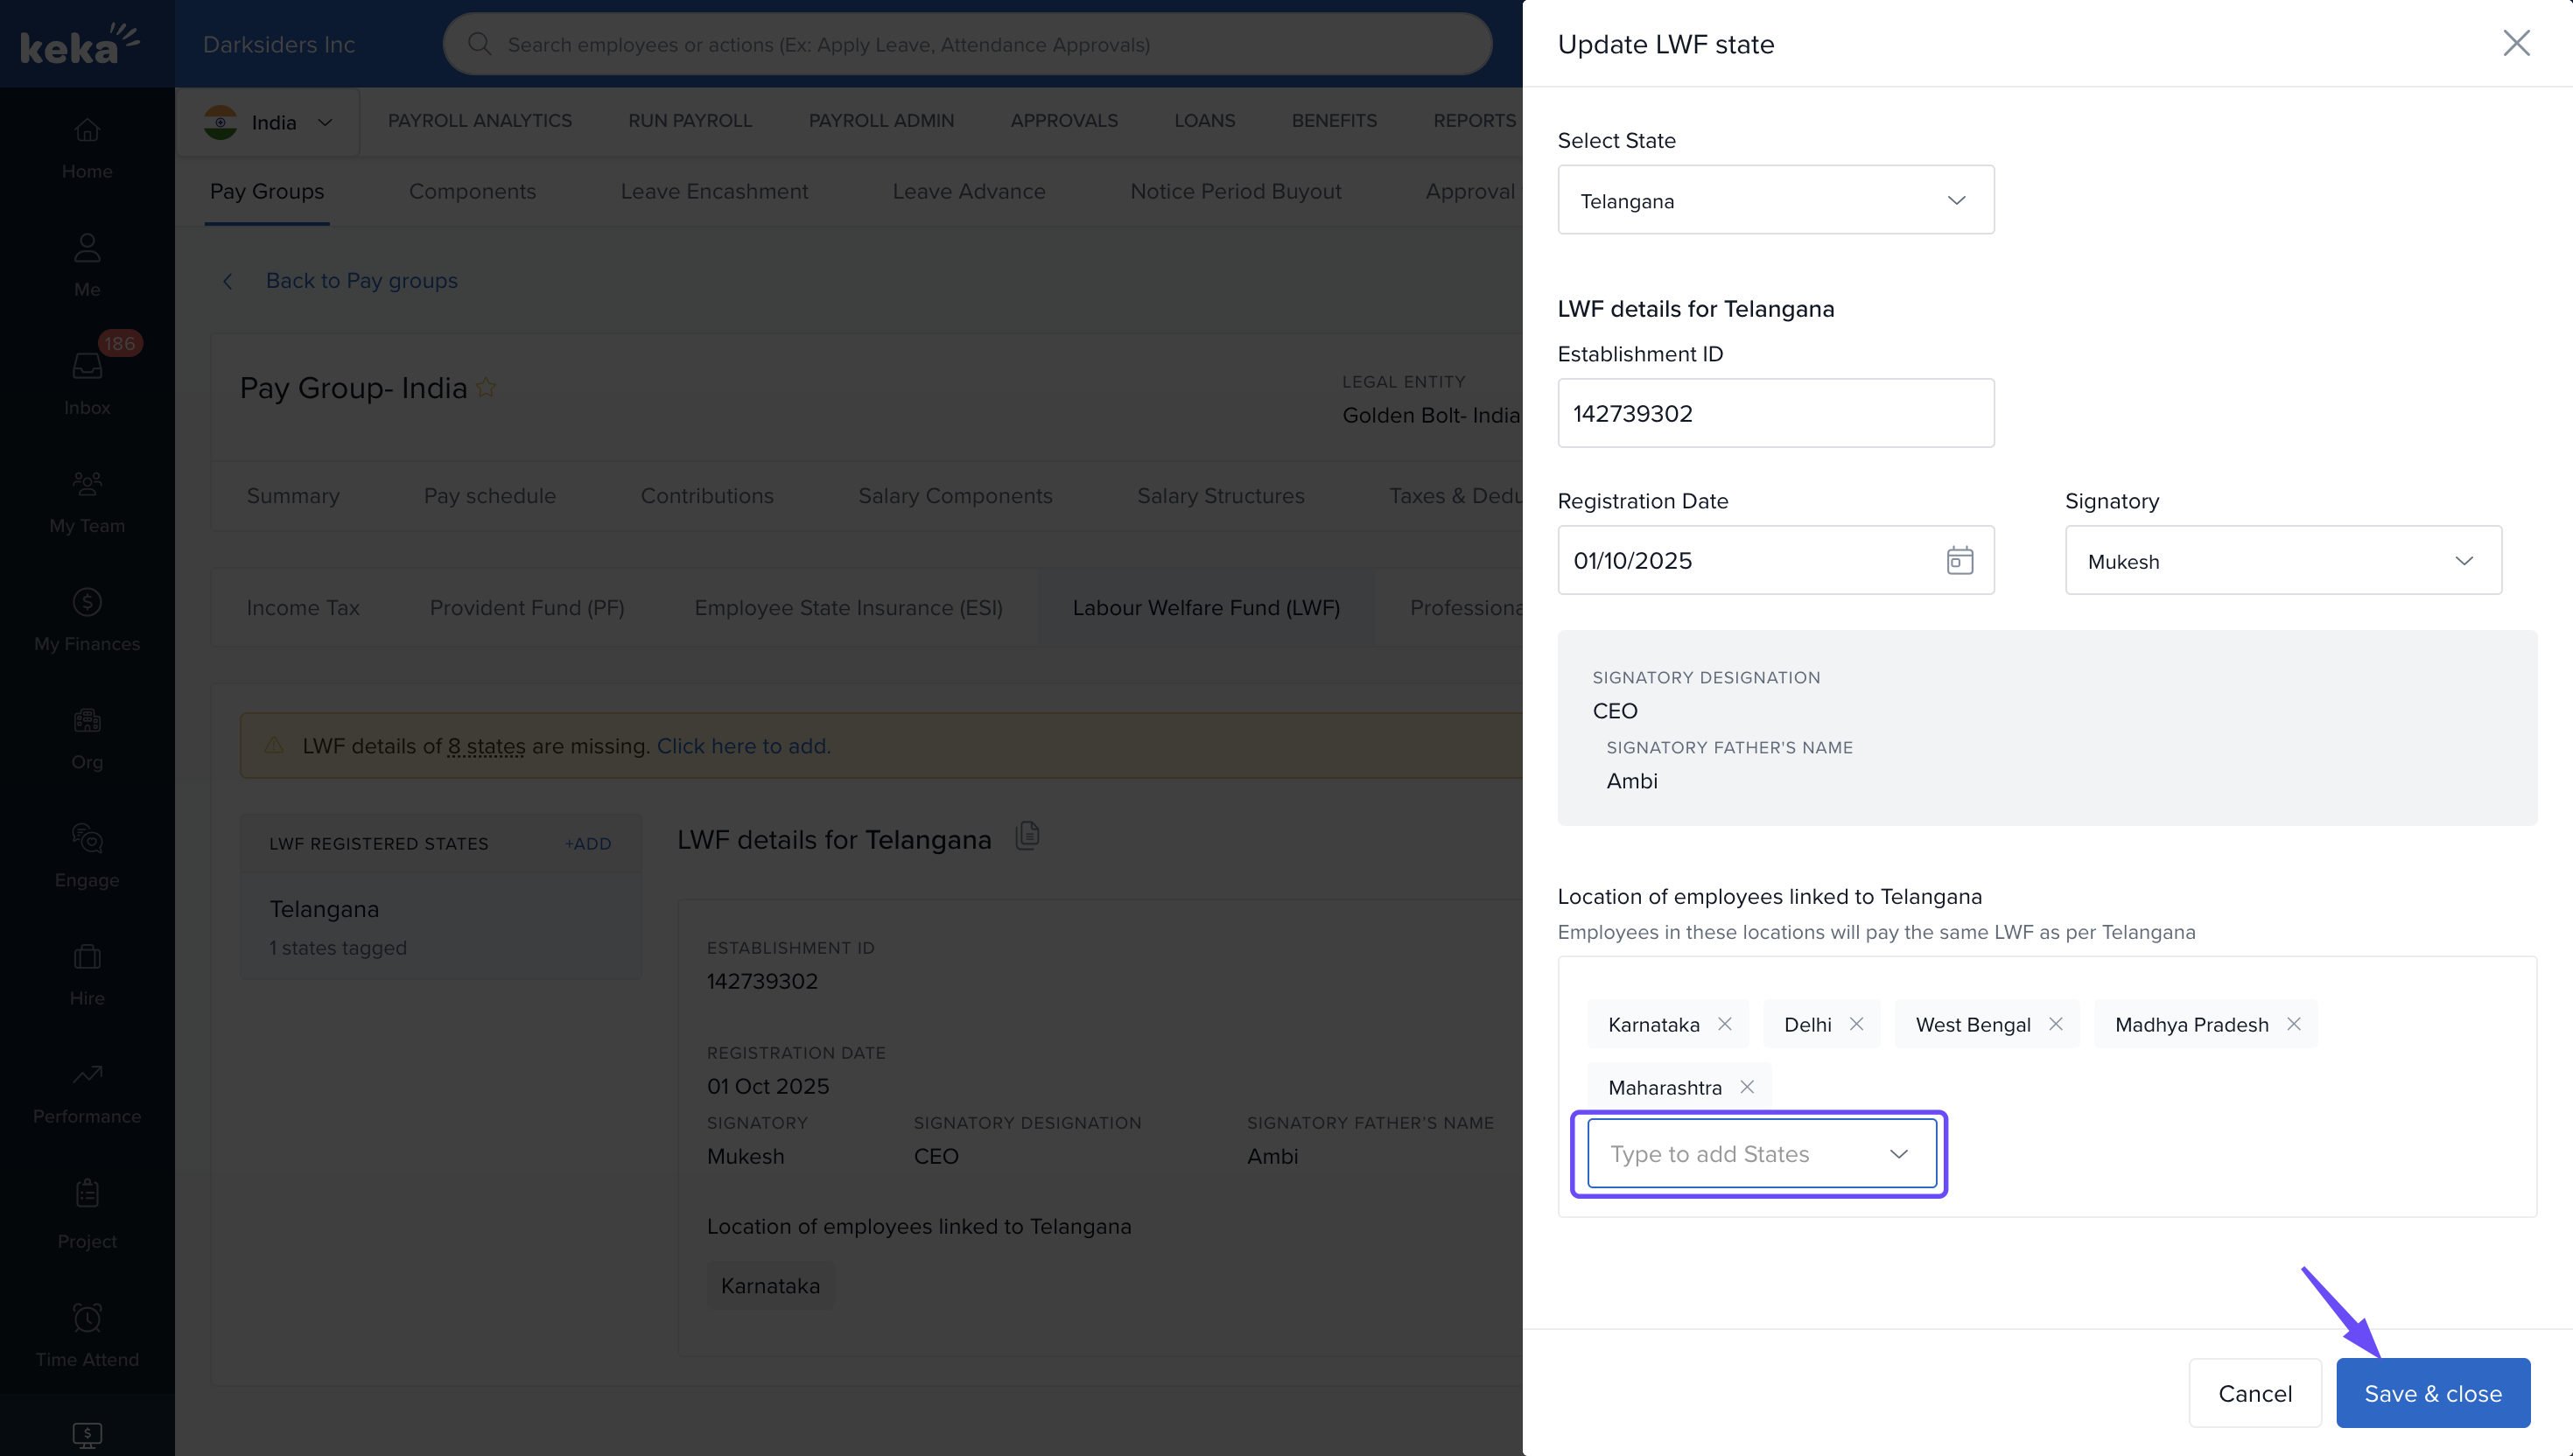The height and width of the screenshot is (1456, 2573).
Task: Switch to the Contributions tab
Action: pos(706,496)
